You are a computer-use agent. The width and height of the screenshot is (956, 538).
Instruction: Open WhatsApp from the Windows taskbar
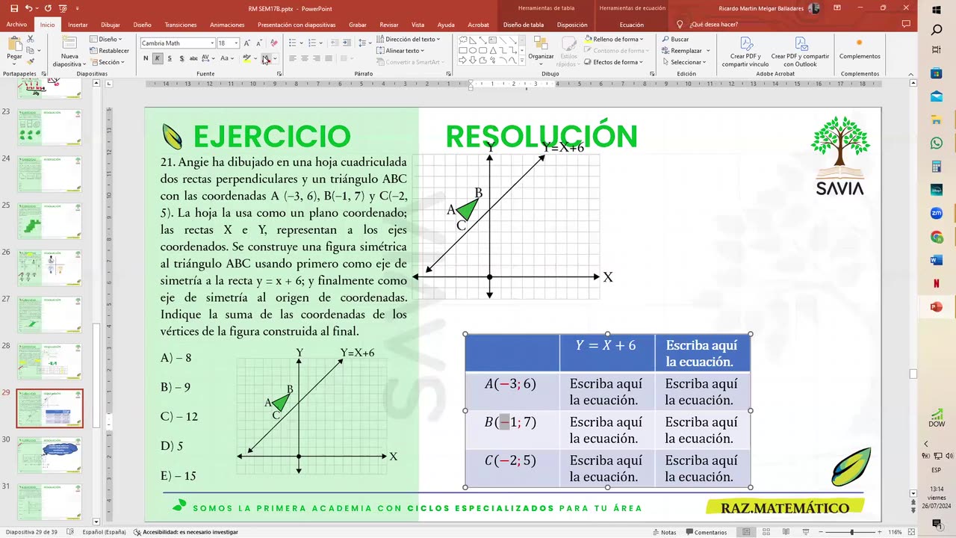[937, 143]
